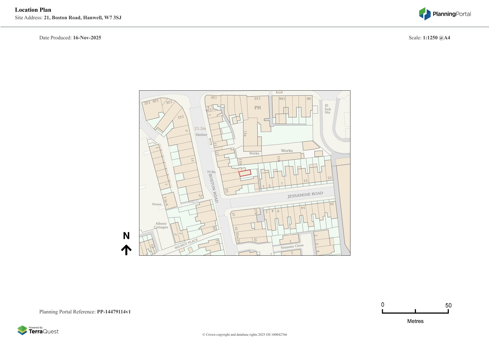This screenshot has width=489, height=346.
Task: Click reference number PP-14479114v1
Action: pyautogui.click(x=114, y=312)
